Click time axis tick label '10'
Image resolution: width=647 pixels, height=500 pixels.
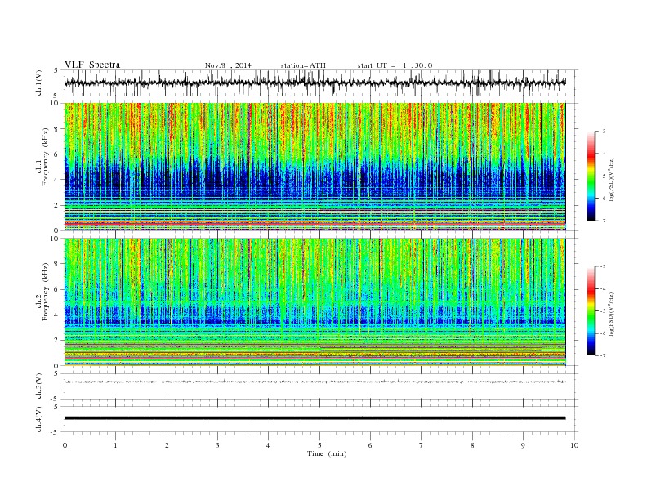[574, 445]
